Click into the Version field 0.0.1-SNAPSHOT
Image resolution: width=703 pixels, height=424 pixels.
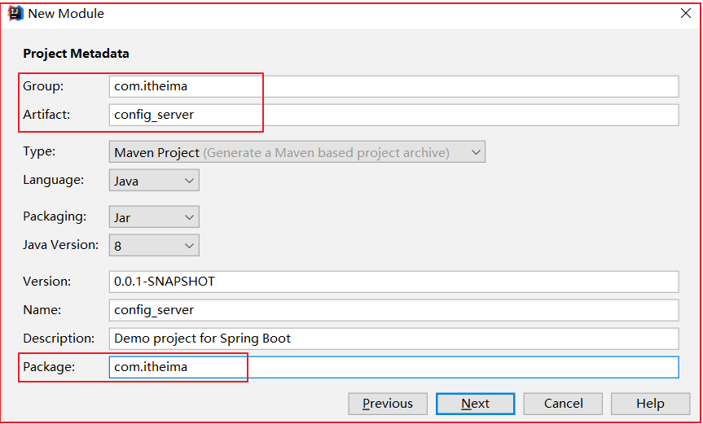(393, 282)
